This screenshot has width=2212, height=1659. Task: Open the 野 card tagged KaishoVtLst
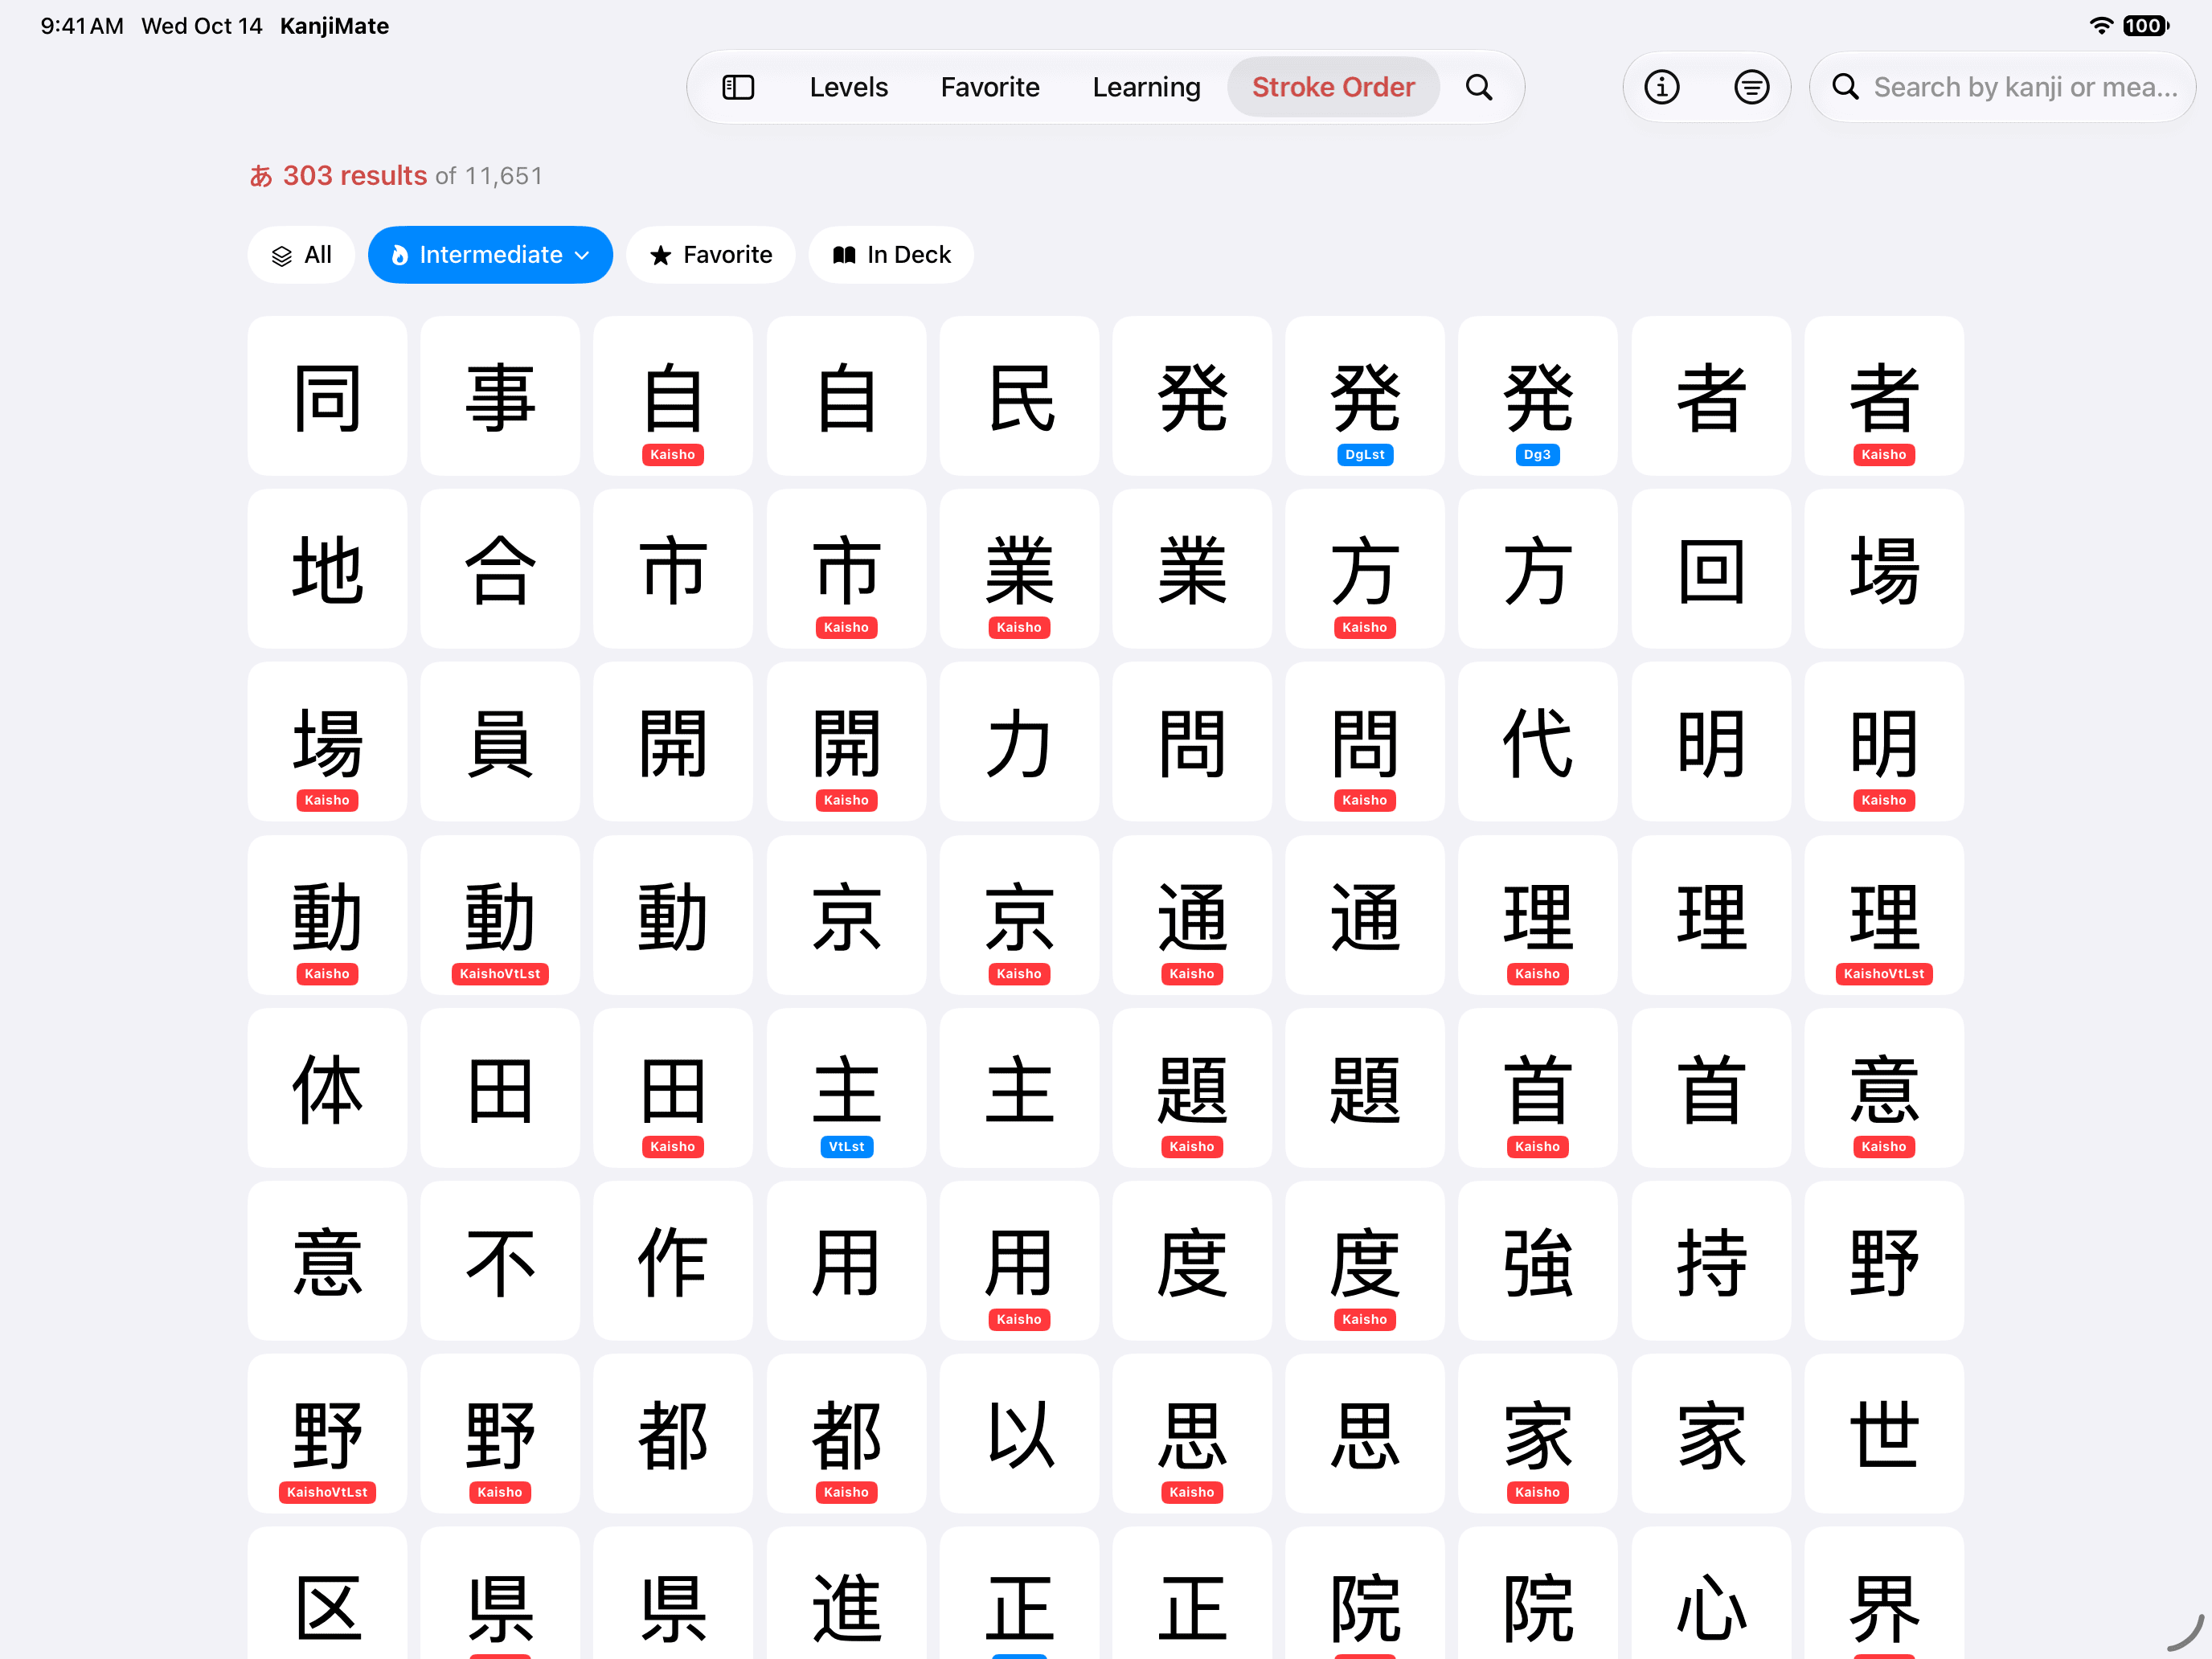tap(327, 1434)
